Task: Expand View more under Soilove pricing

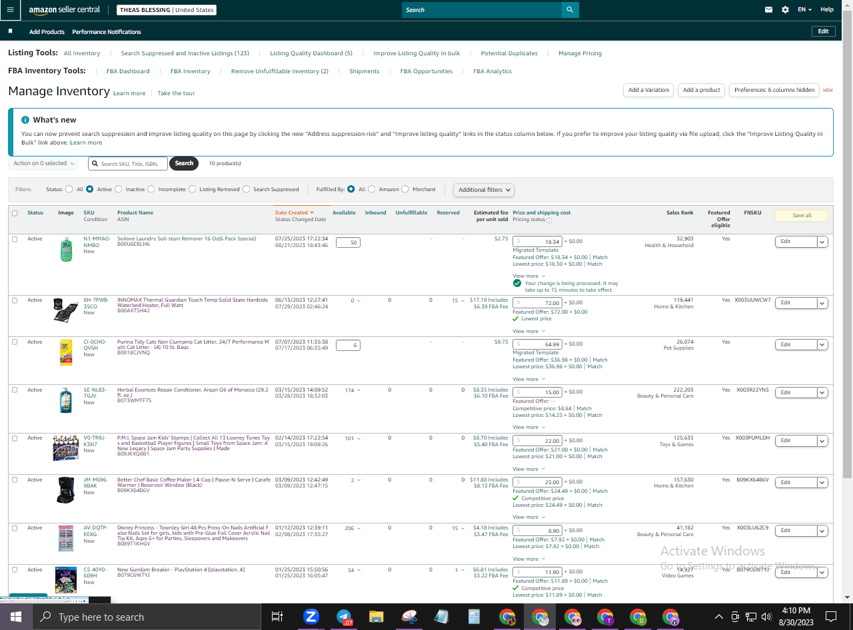Action: [528, 276]
